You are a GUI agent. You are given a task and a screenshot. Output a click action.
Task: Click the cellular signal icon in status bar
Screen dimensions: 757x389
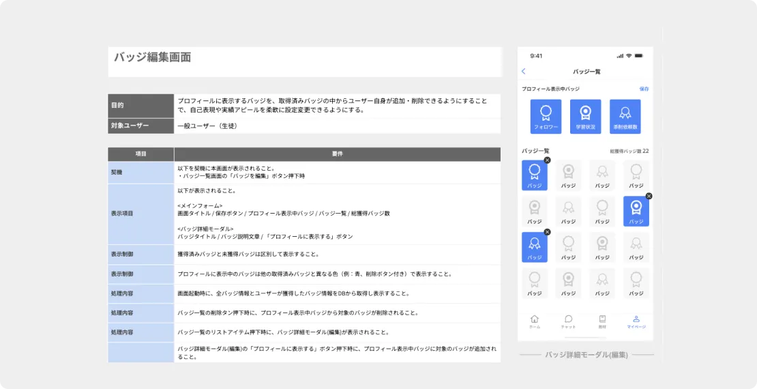(x=620, y=56)
